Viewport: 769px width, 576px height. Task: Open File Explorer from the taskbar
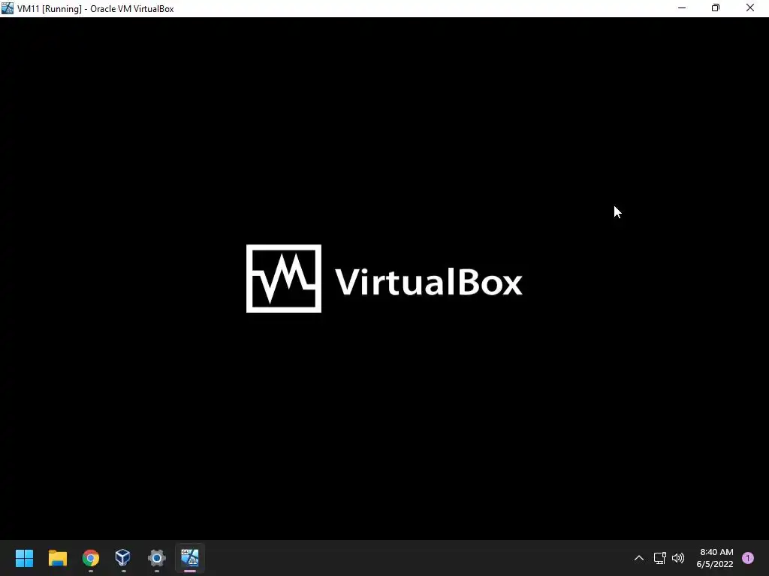click(x=57, y=557)
